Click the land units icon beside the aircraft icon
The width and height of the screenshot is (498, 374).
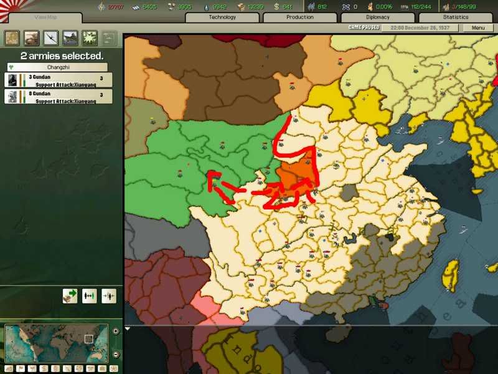tap(32, 38)
